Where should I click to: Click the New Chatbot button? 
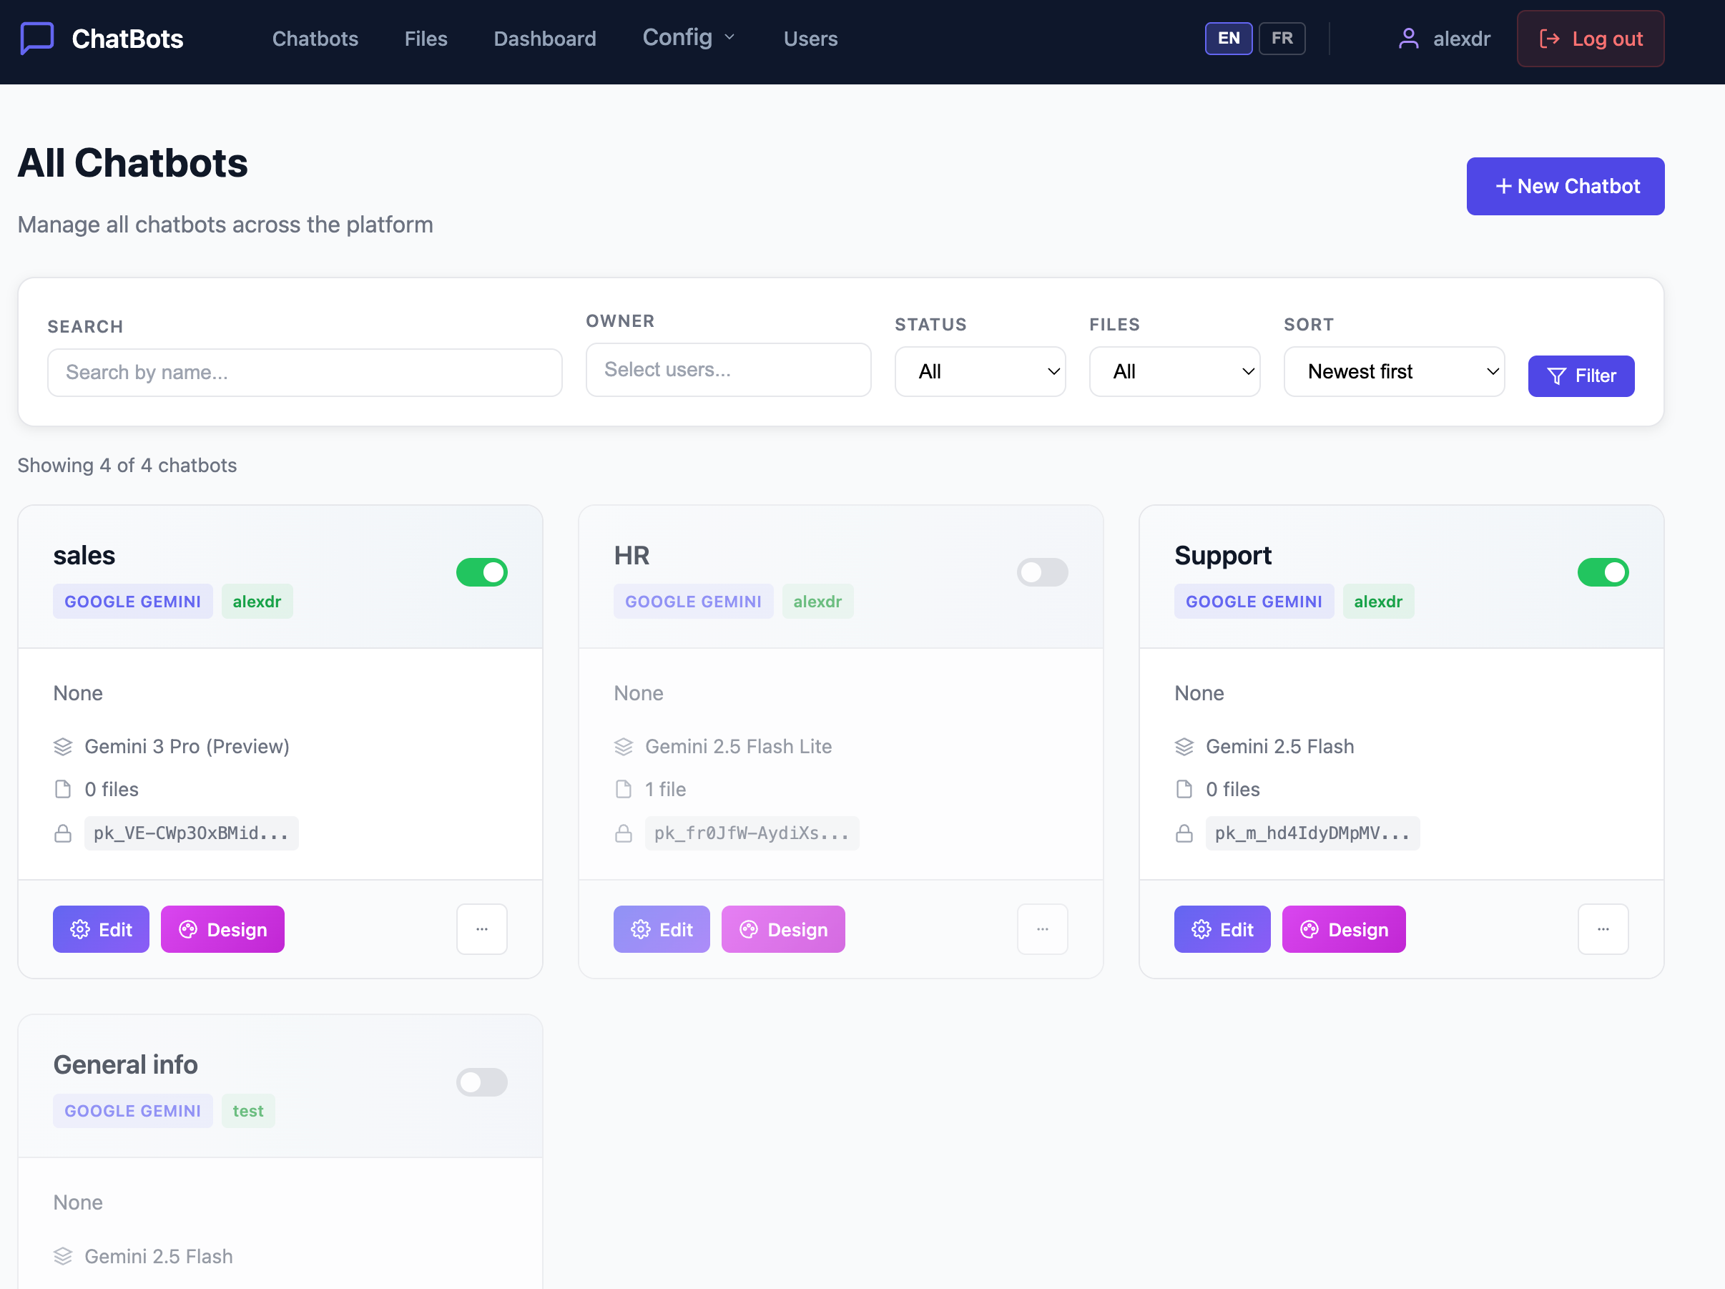(1565, 187)
